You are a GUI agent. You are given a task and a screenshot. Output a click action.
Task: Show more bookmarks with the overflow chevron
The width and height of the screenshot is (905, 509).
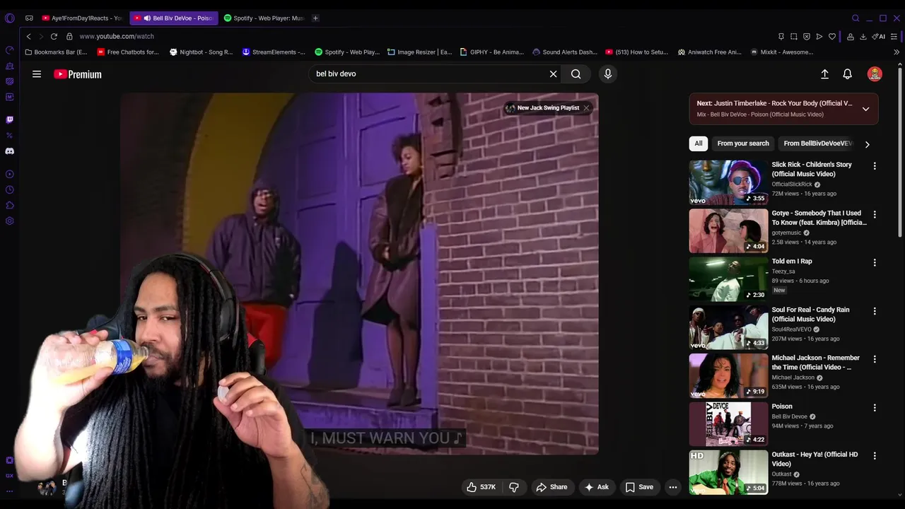click(x=896, y=52)
